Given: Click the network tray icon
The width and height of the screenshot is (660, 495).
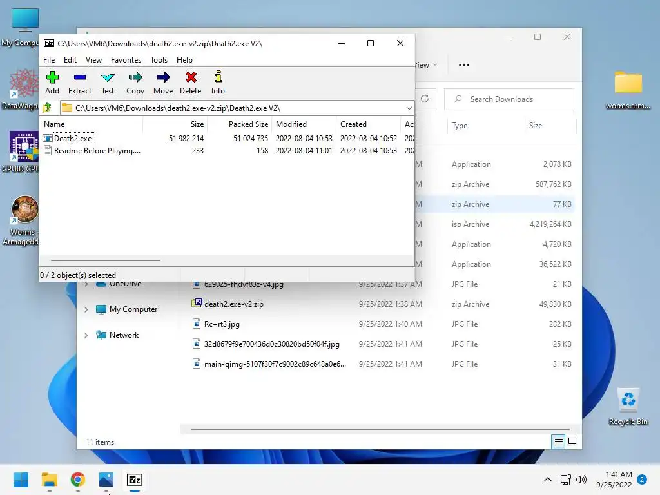Looking at the screenshot, I should [566, 480].
